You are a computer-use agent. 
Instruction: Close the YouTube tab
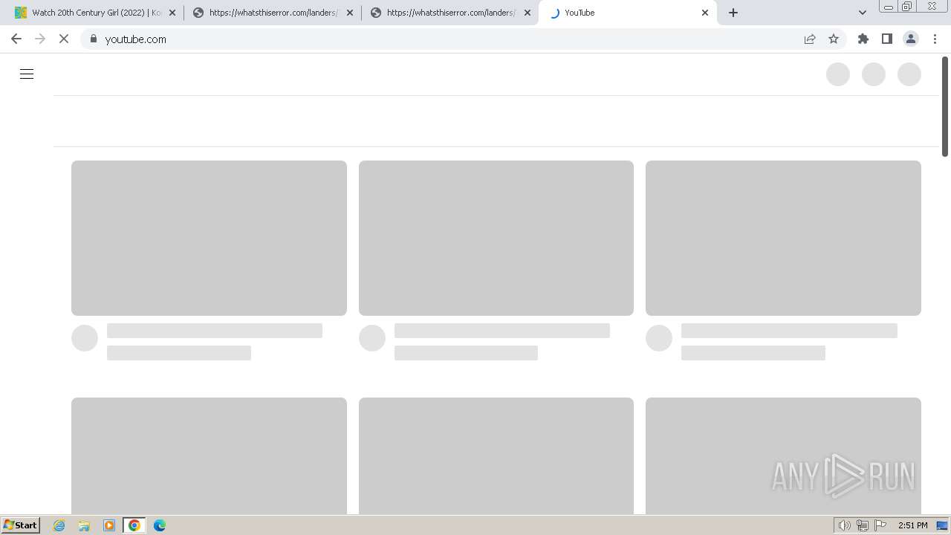coord(705,13)
